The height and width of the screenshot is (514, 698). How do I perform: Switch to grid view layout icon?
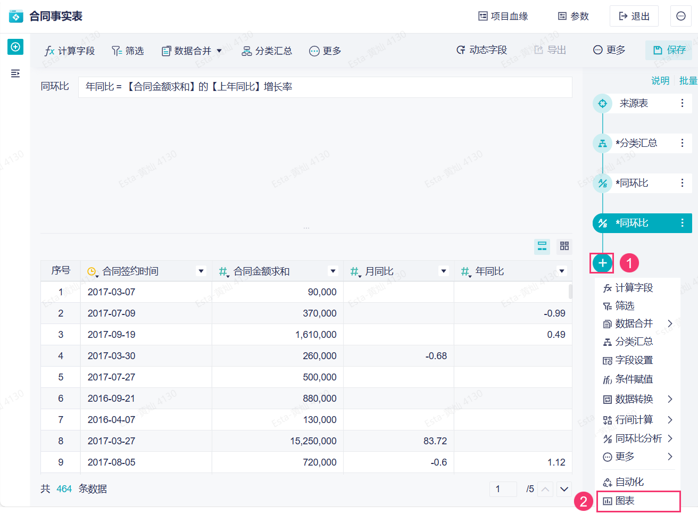pyautogui.click(x=564, y=246)
